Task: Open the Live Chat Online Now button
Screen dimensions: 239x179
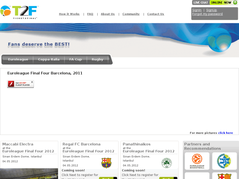Action: [x=215, y=2]
